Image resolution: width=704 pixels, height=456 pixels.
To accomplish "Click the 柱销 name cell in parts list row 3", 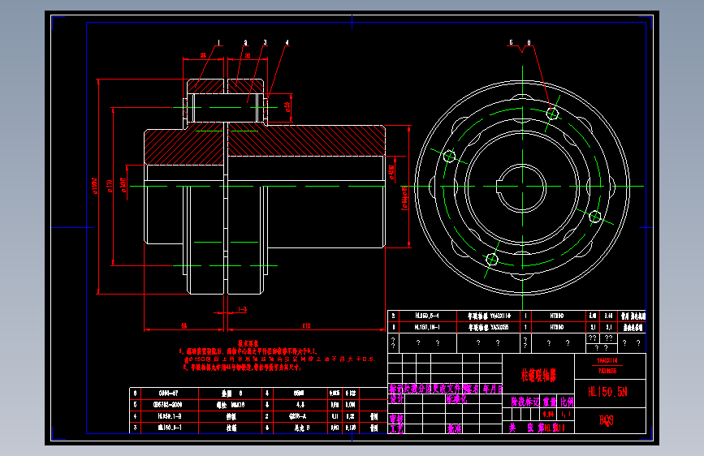I will [x=231, y=428].
